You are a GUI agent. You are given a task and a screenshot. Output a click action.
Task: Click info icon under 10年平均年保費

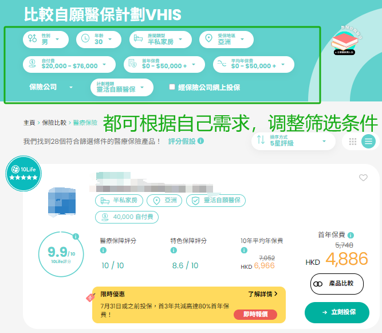(x=245, y=250)
